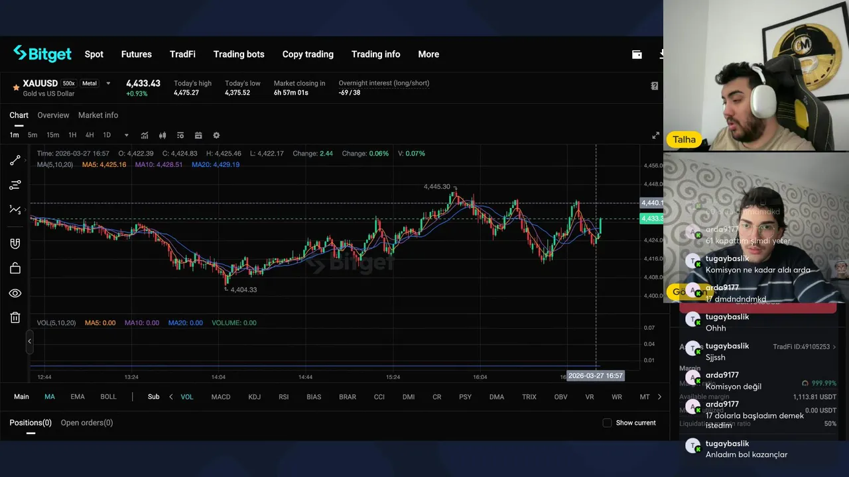Toggle the XAUUSD favorite star
849x477 pixels.
(x=16, y=87)
